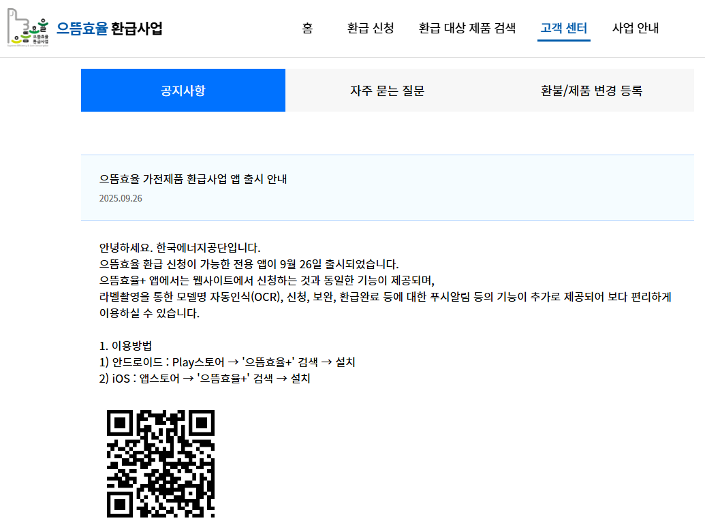Click the 안드로이드 Play스토어 instruction line
705x525 pixels.
tap(227, 362)
